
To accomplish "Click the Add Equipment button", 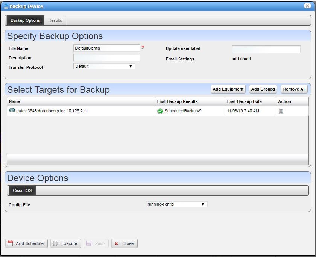I will (228, 89).
